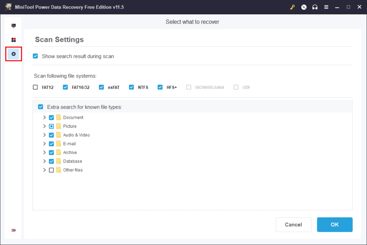Screen dimensions: 367x245
Task: Expand the Picture tree node
Action: (44, 126)
